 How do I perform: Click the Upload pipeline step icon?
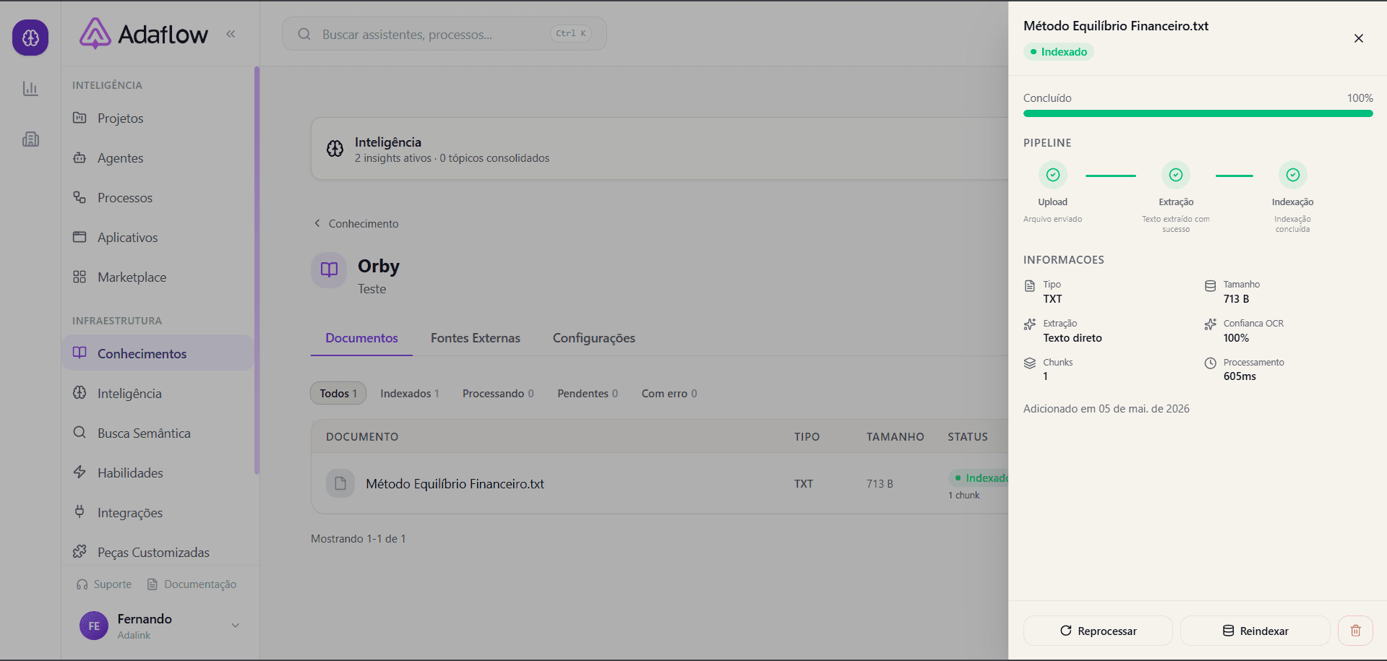coord(1053,175)
